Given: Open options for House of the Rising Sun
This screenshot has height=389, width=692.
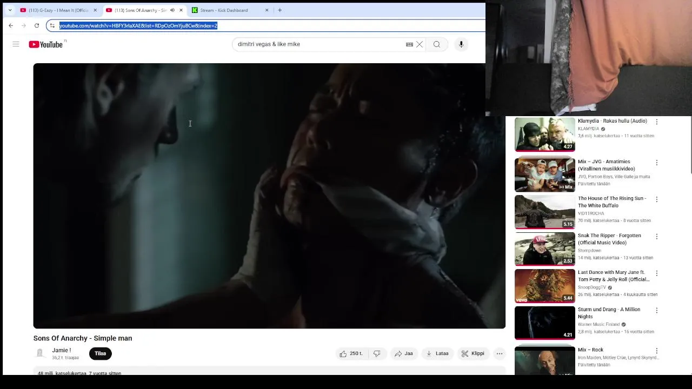Looking at the screenshot, I should coord(657,199).
